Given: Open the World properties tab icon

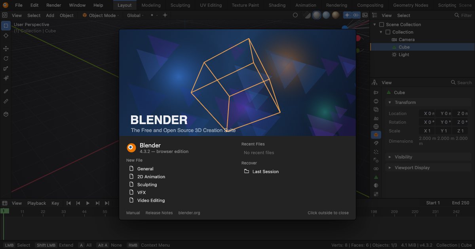Looking at the screenshot, I should [x=376, y=126].
